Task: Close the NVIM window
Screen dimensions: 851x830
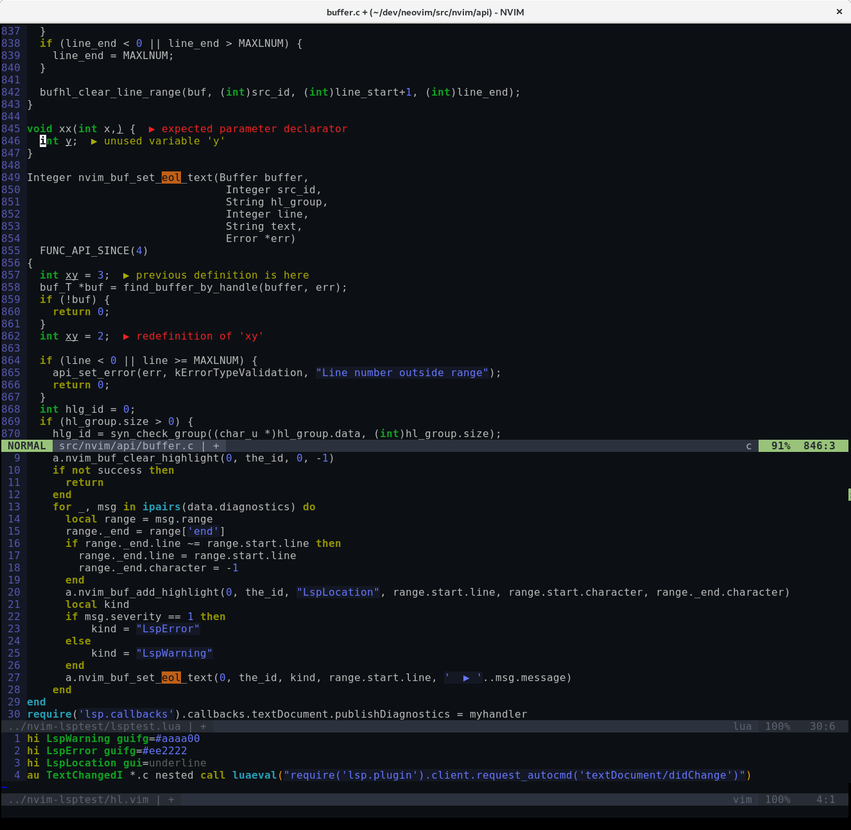Action: pos(839,12)
